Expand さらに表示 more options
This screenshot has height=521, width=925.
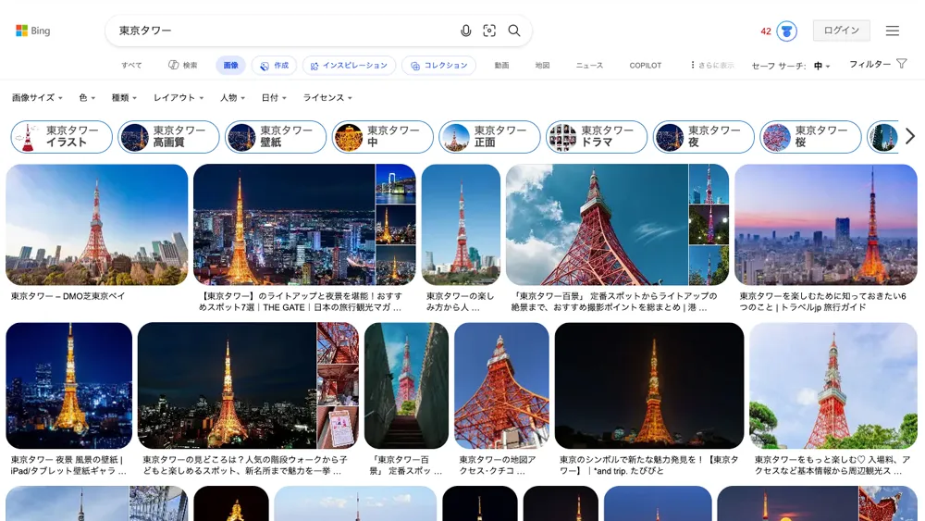(712, 66)
